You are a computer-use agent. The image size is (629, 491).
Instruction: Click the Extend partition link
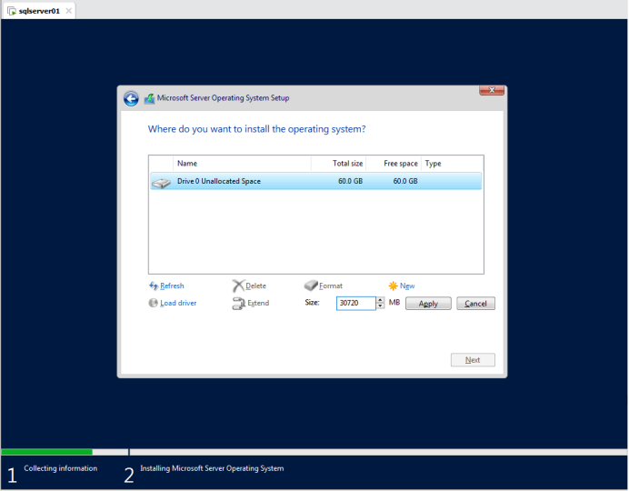(x=258, y=303)
